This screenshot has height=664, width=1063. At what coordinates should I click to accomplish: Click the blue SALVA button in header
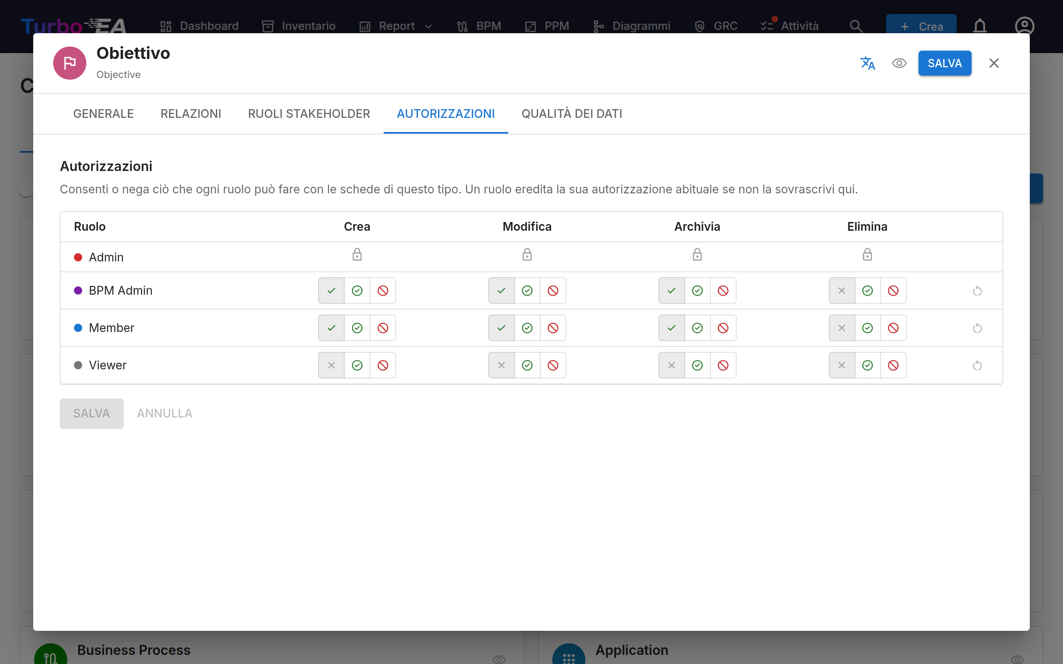pyautogui.click(x=944, y=63)
